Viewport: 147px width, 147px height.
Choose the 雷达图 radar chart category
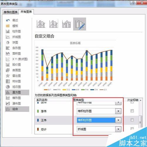pos(17,76)
